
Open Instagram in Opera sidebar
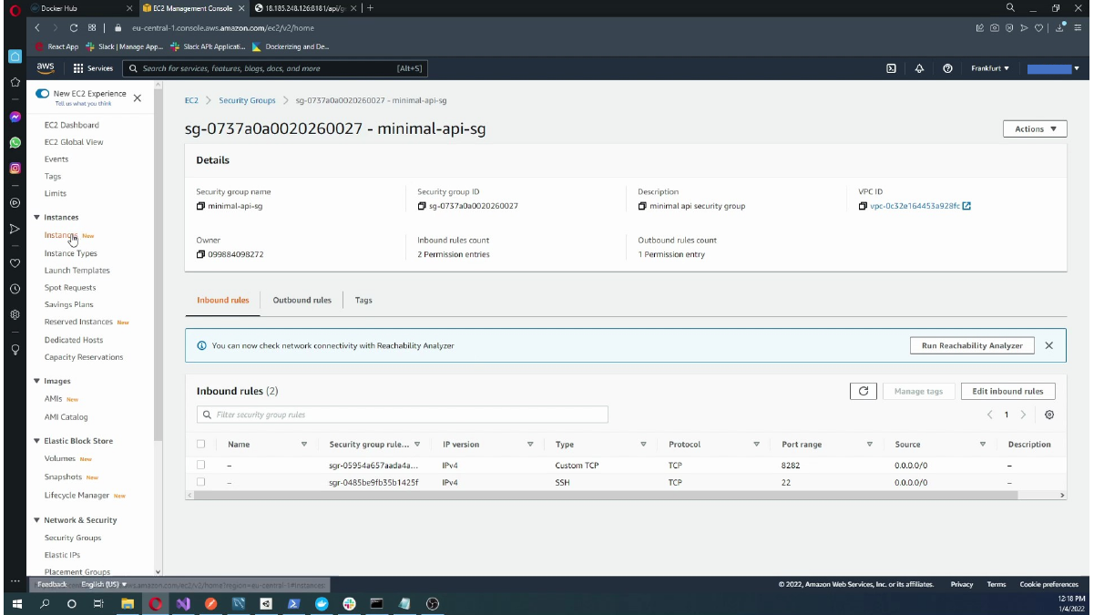pos(15,169)
